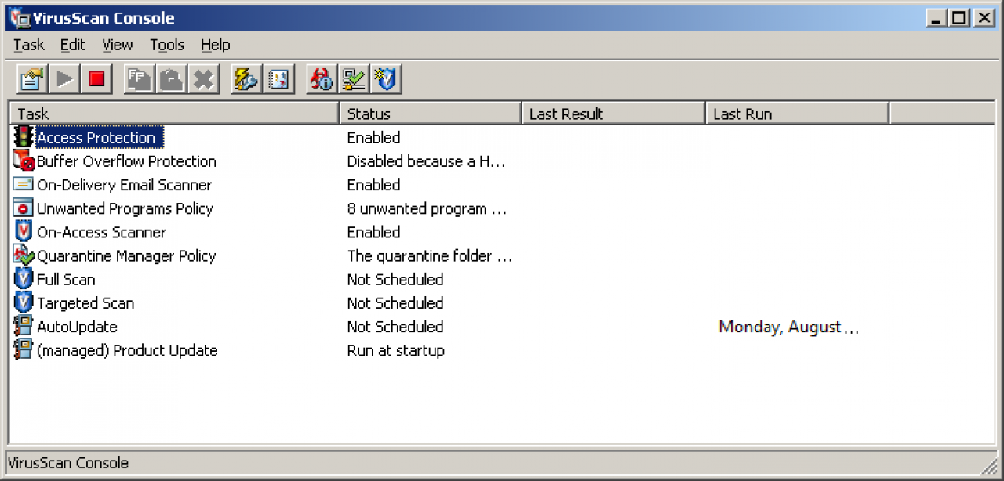Select the Unwanted Programs Policy task
Viewport: 1004px width, 481px height.
(x=125, y=208)
